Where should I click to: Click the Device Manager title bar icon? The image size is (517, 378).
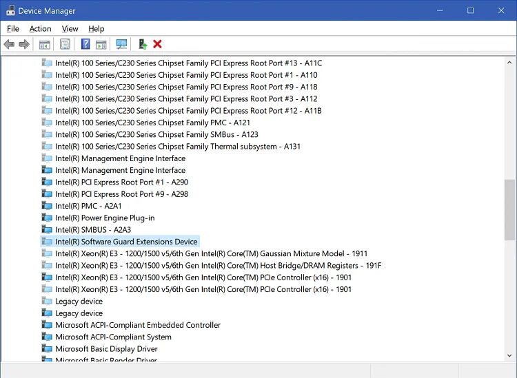[10, 10]
